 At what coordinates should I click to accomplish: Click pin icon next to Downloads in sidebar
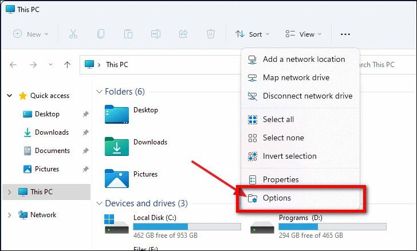point(85,132)
